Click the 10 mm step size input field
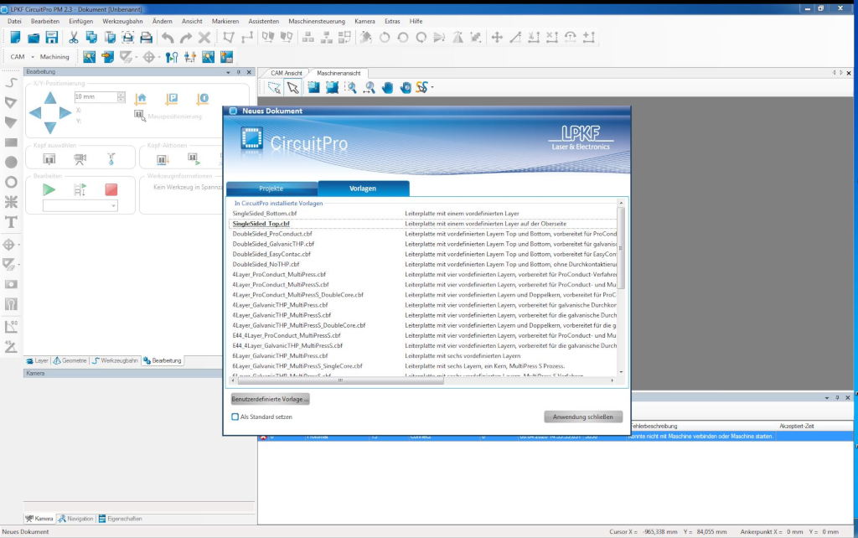Viewport: 858px width, 538px height. 96,97
